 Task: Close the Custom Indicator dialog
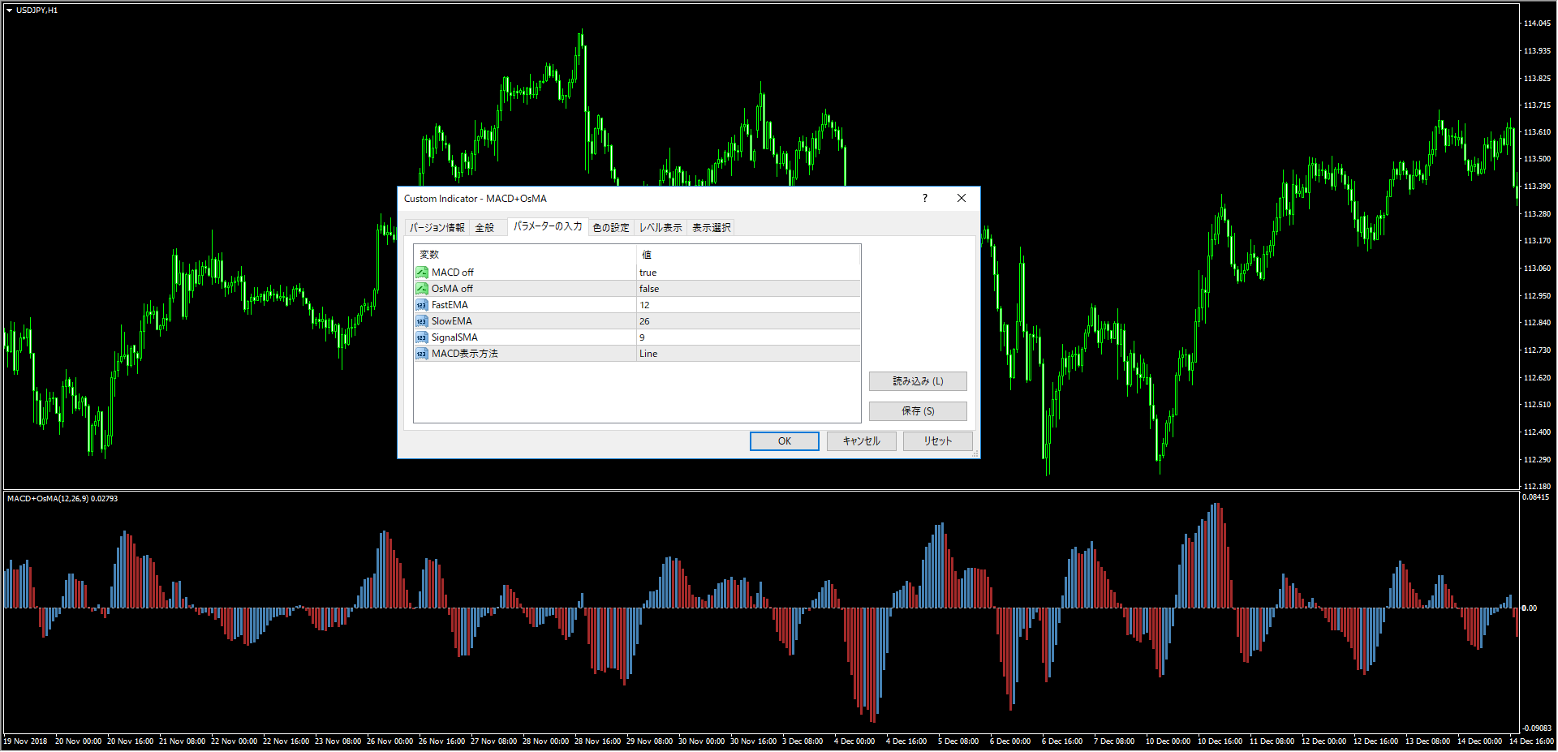(x=962, y=198)
